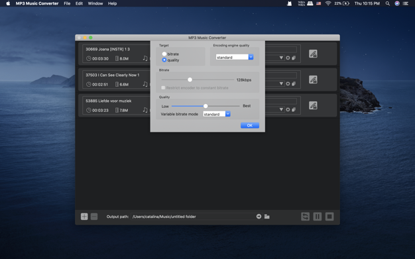Image resolution: width=415 pixels, height=259 pixels.
Task: Select the bitrate target radio button
Action: (x=164, y=54)
